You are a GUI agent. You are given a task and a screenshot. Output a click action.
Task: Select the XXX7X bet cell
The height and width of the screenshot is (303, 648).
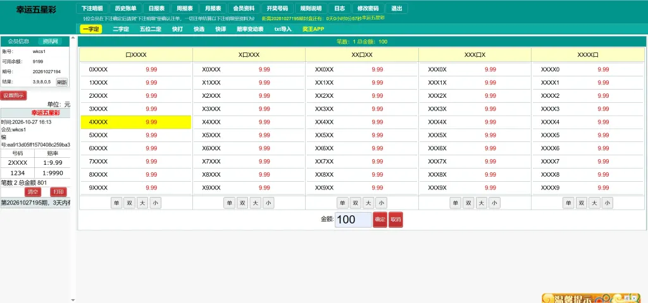click(475, 161)
